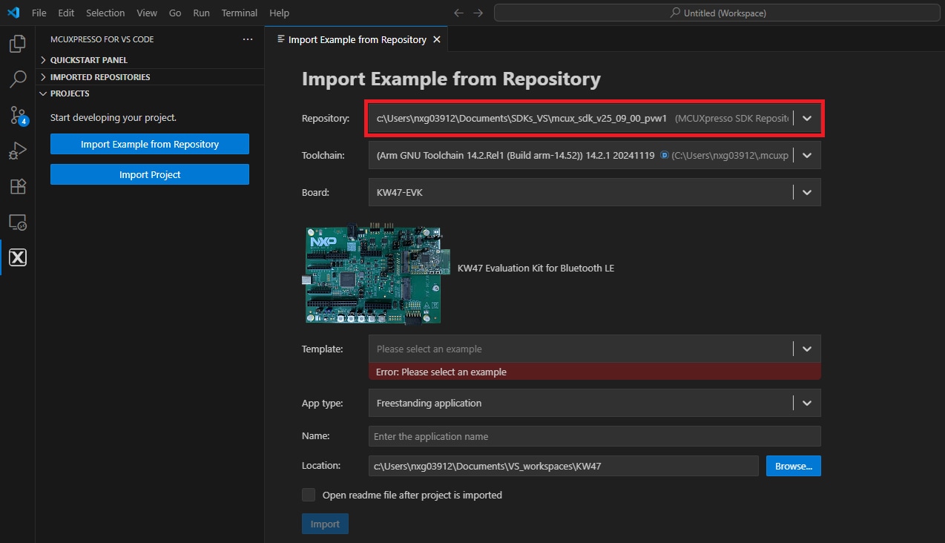Open the Board dropdown for KW47-EVK
This screenshot has height=543, width=945.
click(807, 192)
